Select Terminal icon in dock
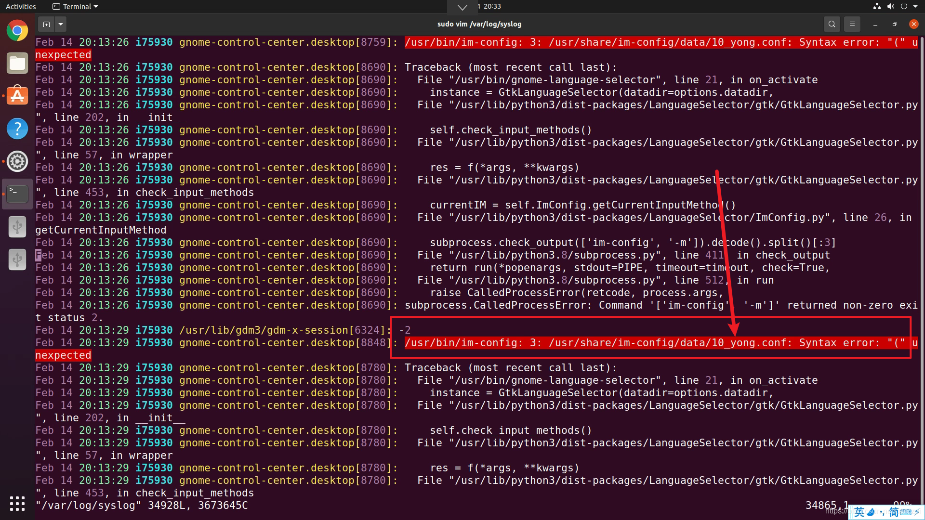Viewport: 925px width, 520px height. pos(17,194)
